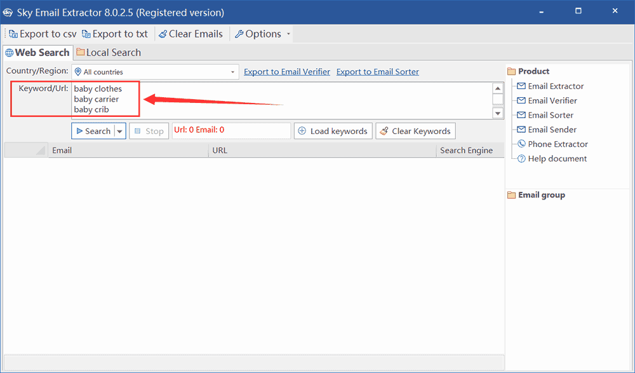Select the Web Search tab
Image resolution: width=635 pixels, height=373 pixels.
(x=37, y=53)
